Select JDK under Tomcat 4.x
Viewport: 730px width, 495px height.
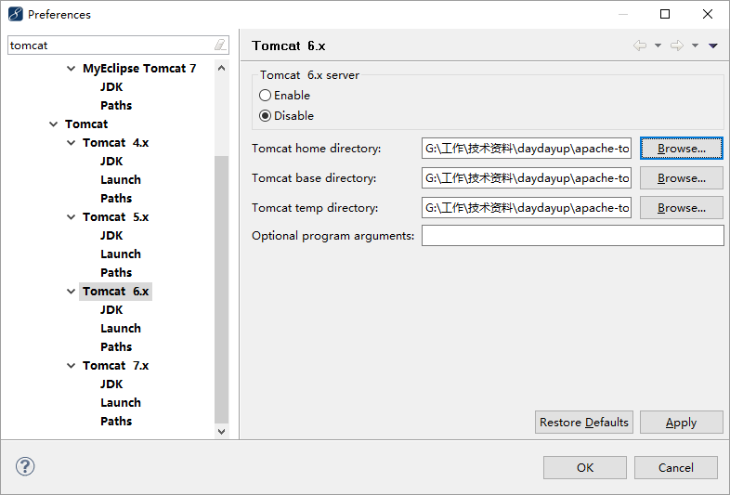click(x=111, y=161)
